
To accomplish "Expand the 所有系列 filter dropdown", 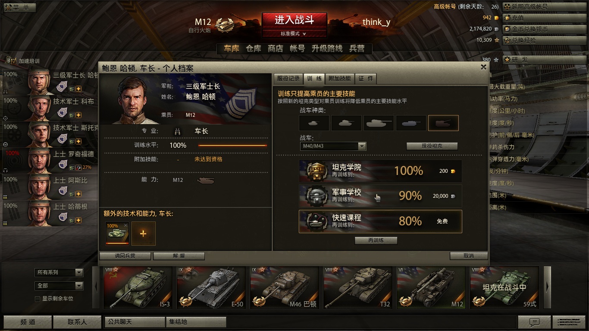I will pos(59,272).
